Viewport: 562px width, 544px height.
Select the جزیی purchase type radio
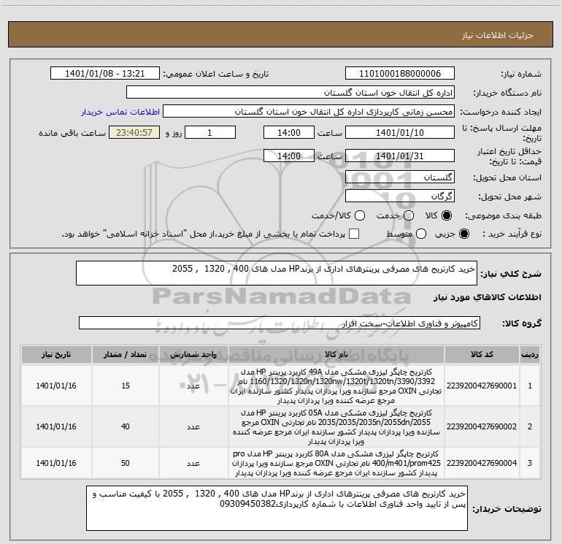click(463, 234)
